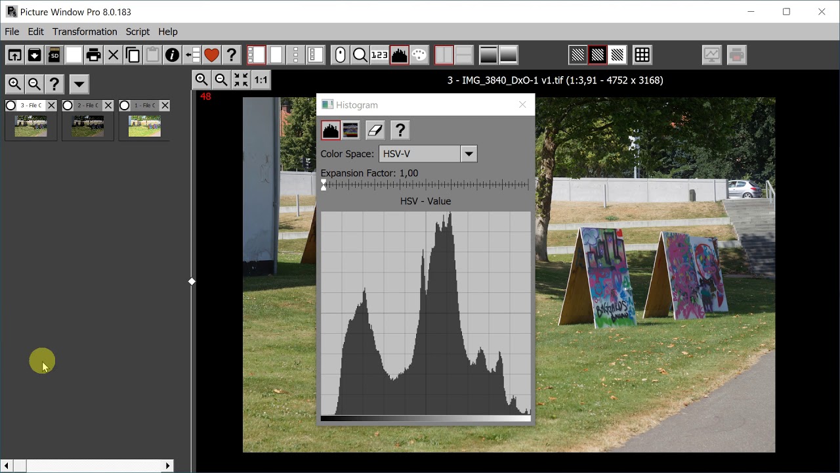Image resolution: width=840 pixels, height=473 pixels.
Task: Open the Edit menu
Action: [36, 32]
